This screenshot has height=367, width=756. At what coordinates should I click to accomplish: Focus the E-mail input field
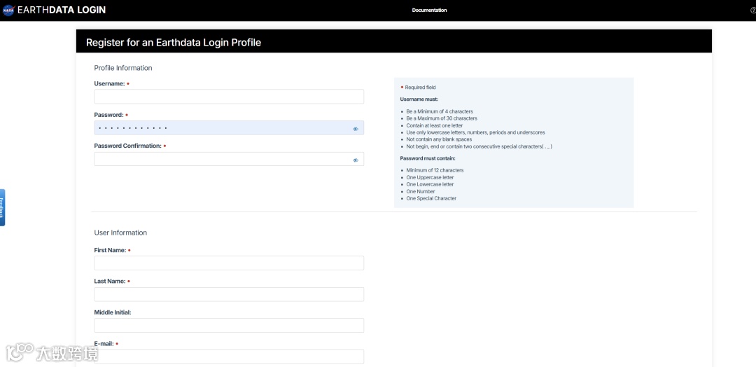(x=229, y=357)
